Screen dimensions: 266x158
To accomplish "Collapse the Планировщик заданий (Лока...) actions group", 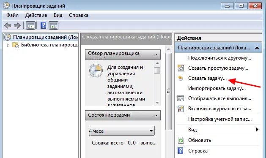I will tap(257, 48).
